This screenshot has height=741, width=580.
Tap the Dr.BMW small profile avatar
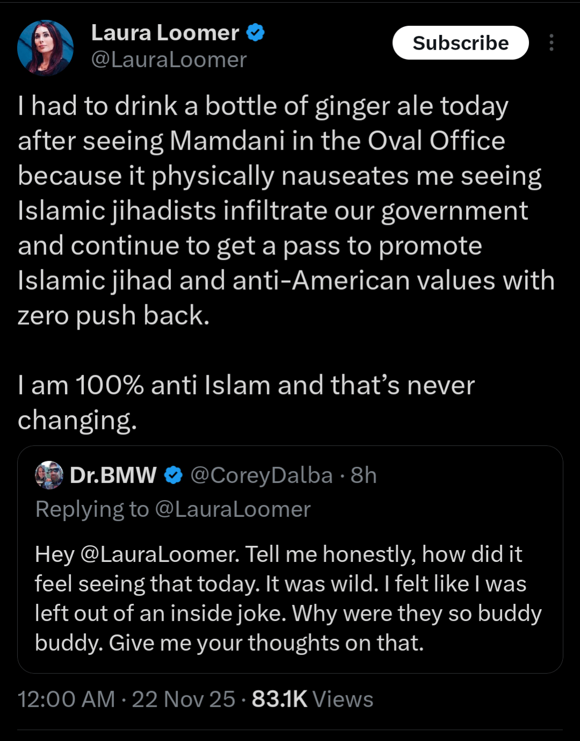[x=49, y=475]
